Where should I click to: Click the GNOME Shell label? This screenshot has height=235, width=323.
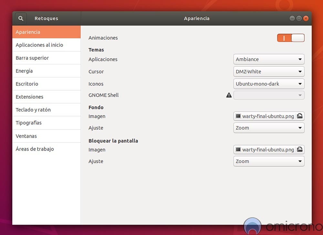(104, 95)
